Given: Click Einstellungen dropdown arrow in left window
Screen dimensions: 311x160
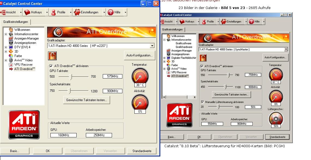Looking at the screenshot, I should [x=104, y=12].
